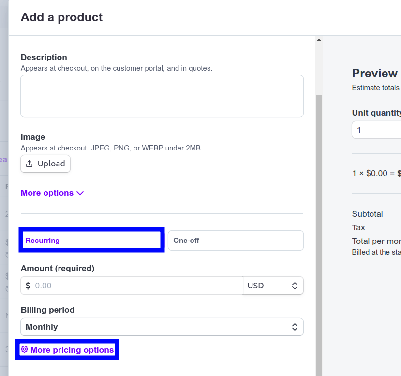
Task: Click the chevron icon next to More options
Action: tap(79, 193)
